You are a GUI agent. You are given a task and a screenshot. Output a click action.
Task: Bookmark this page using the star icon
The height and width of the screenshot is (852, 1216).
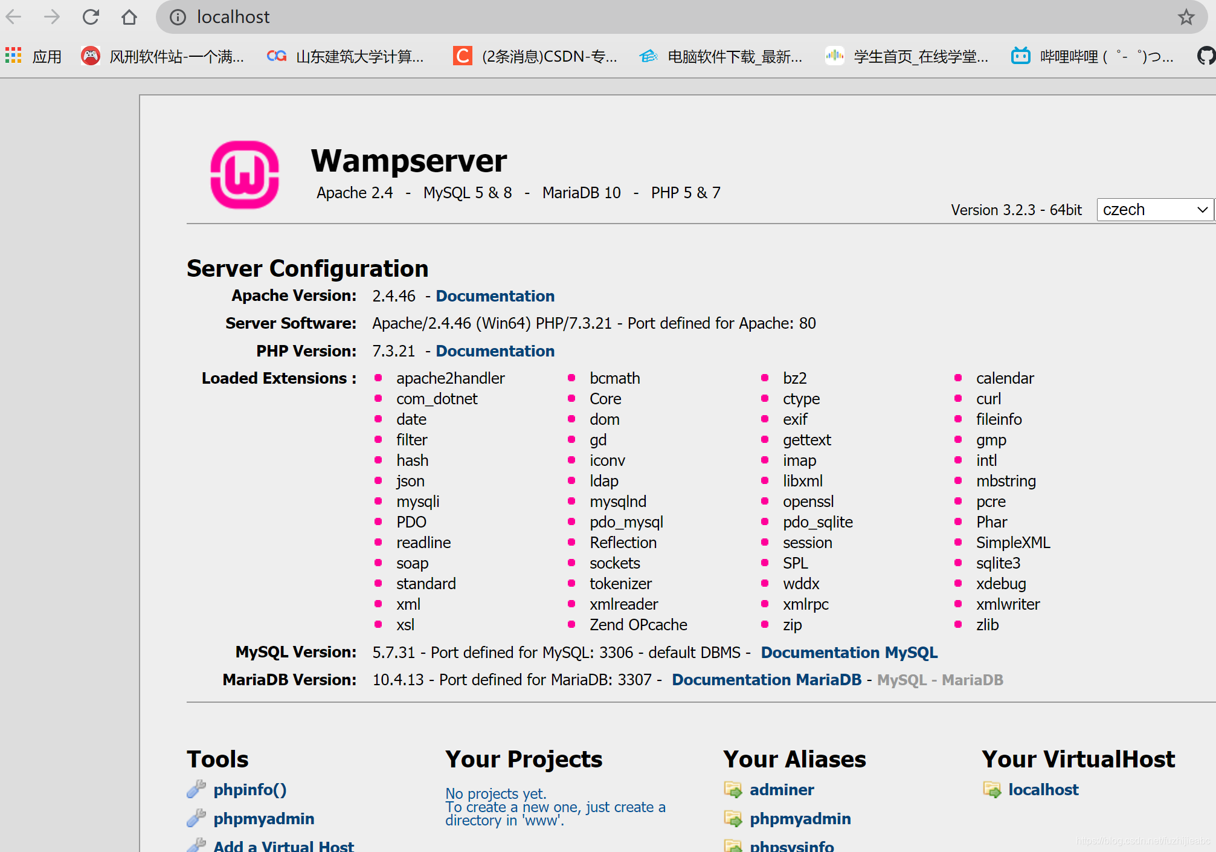coord(1186,17)
